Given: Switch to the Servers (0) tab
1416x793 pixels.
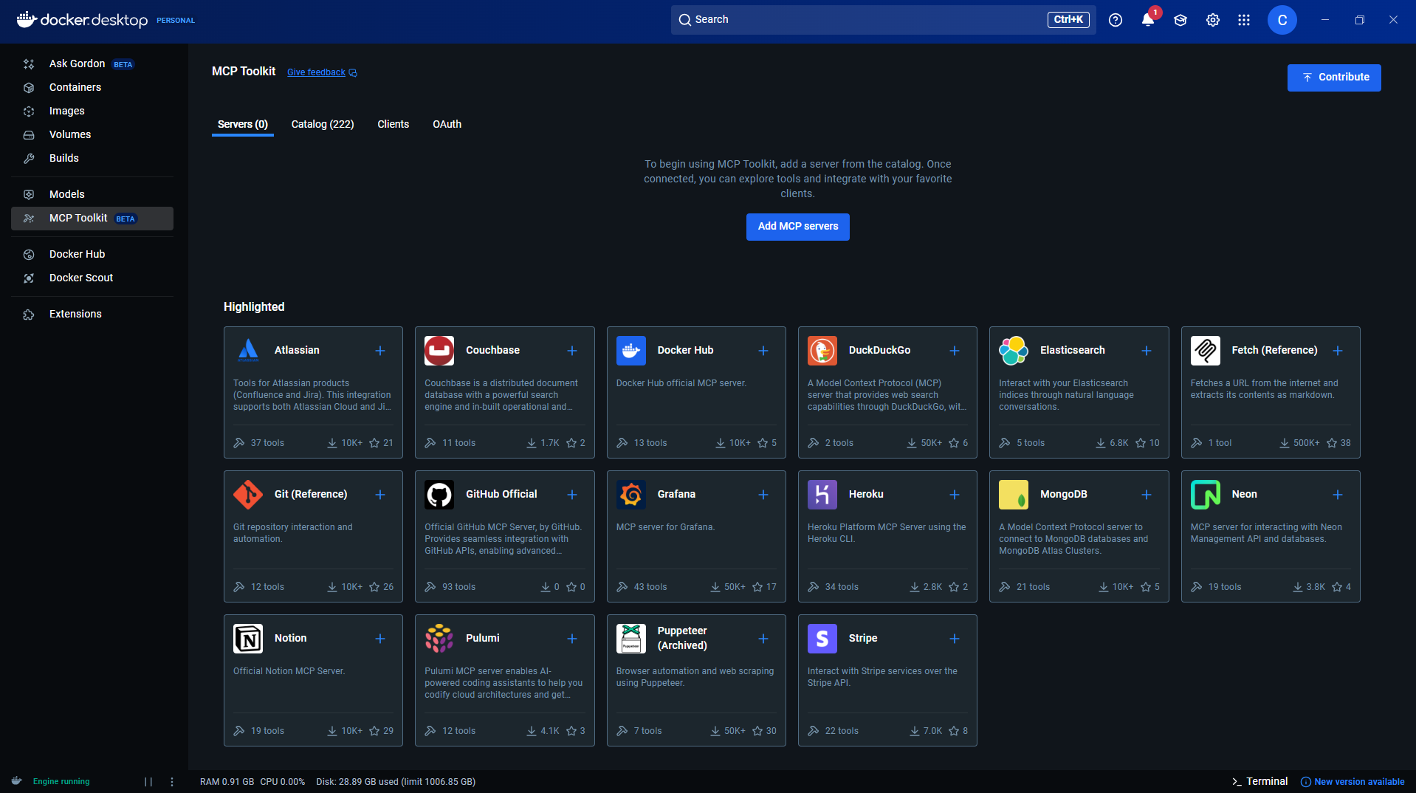Looking at the screenshot, I should 243,124.
